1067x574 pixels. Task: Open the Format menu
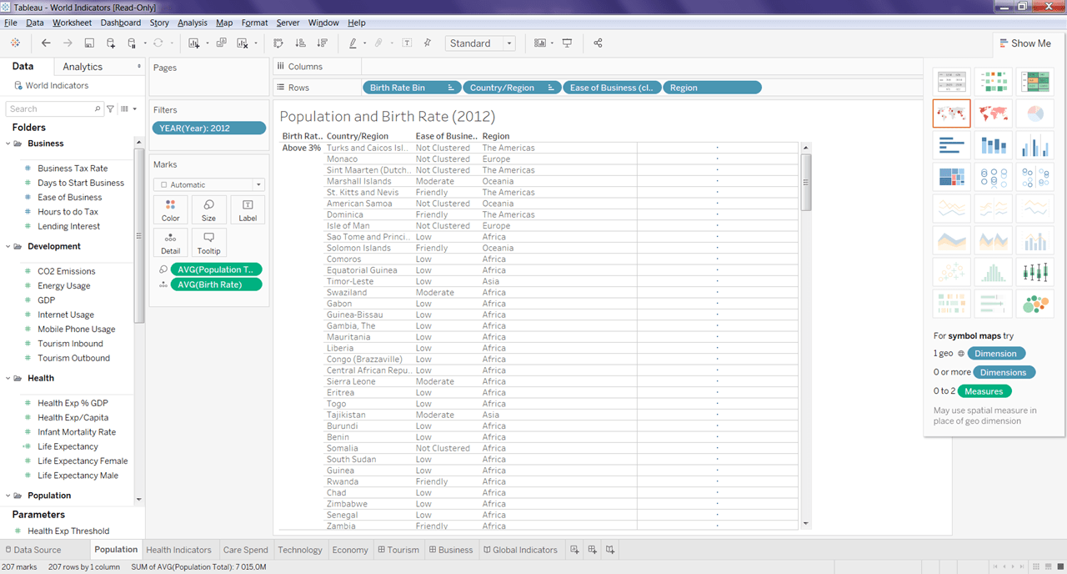[x=254, y=23]
